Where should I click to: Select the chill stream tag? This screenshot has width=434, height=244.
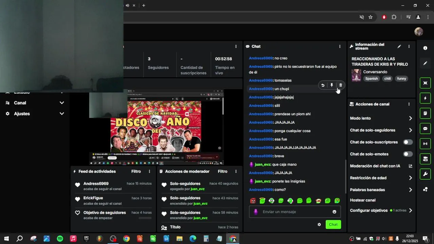pyautogui.click(x=387, y=79)
